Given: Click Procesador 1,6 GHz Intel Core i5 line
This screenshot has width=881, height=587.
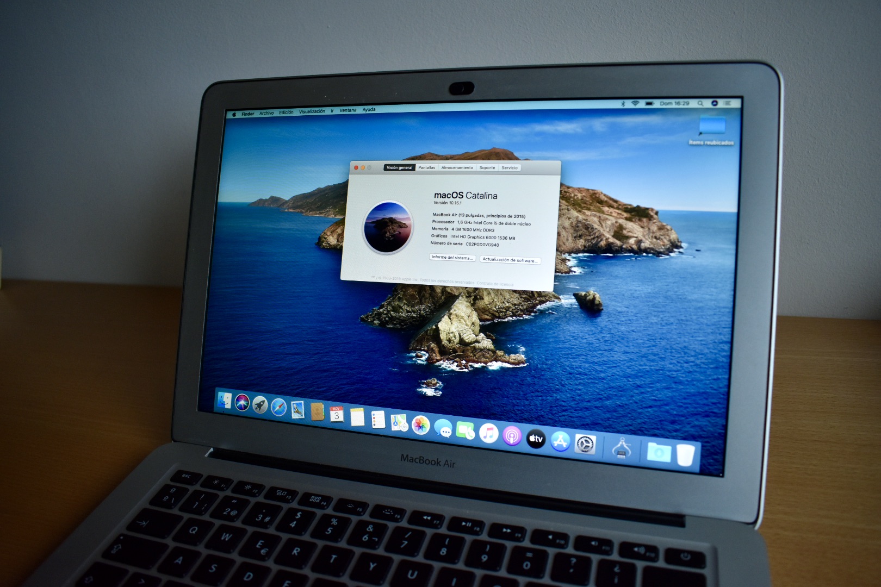Looking at the screenshot, I should [481, 223].
